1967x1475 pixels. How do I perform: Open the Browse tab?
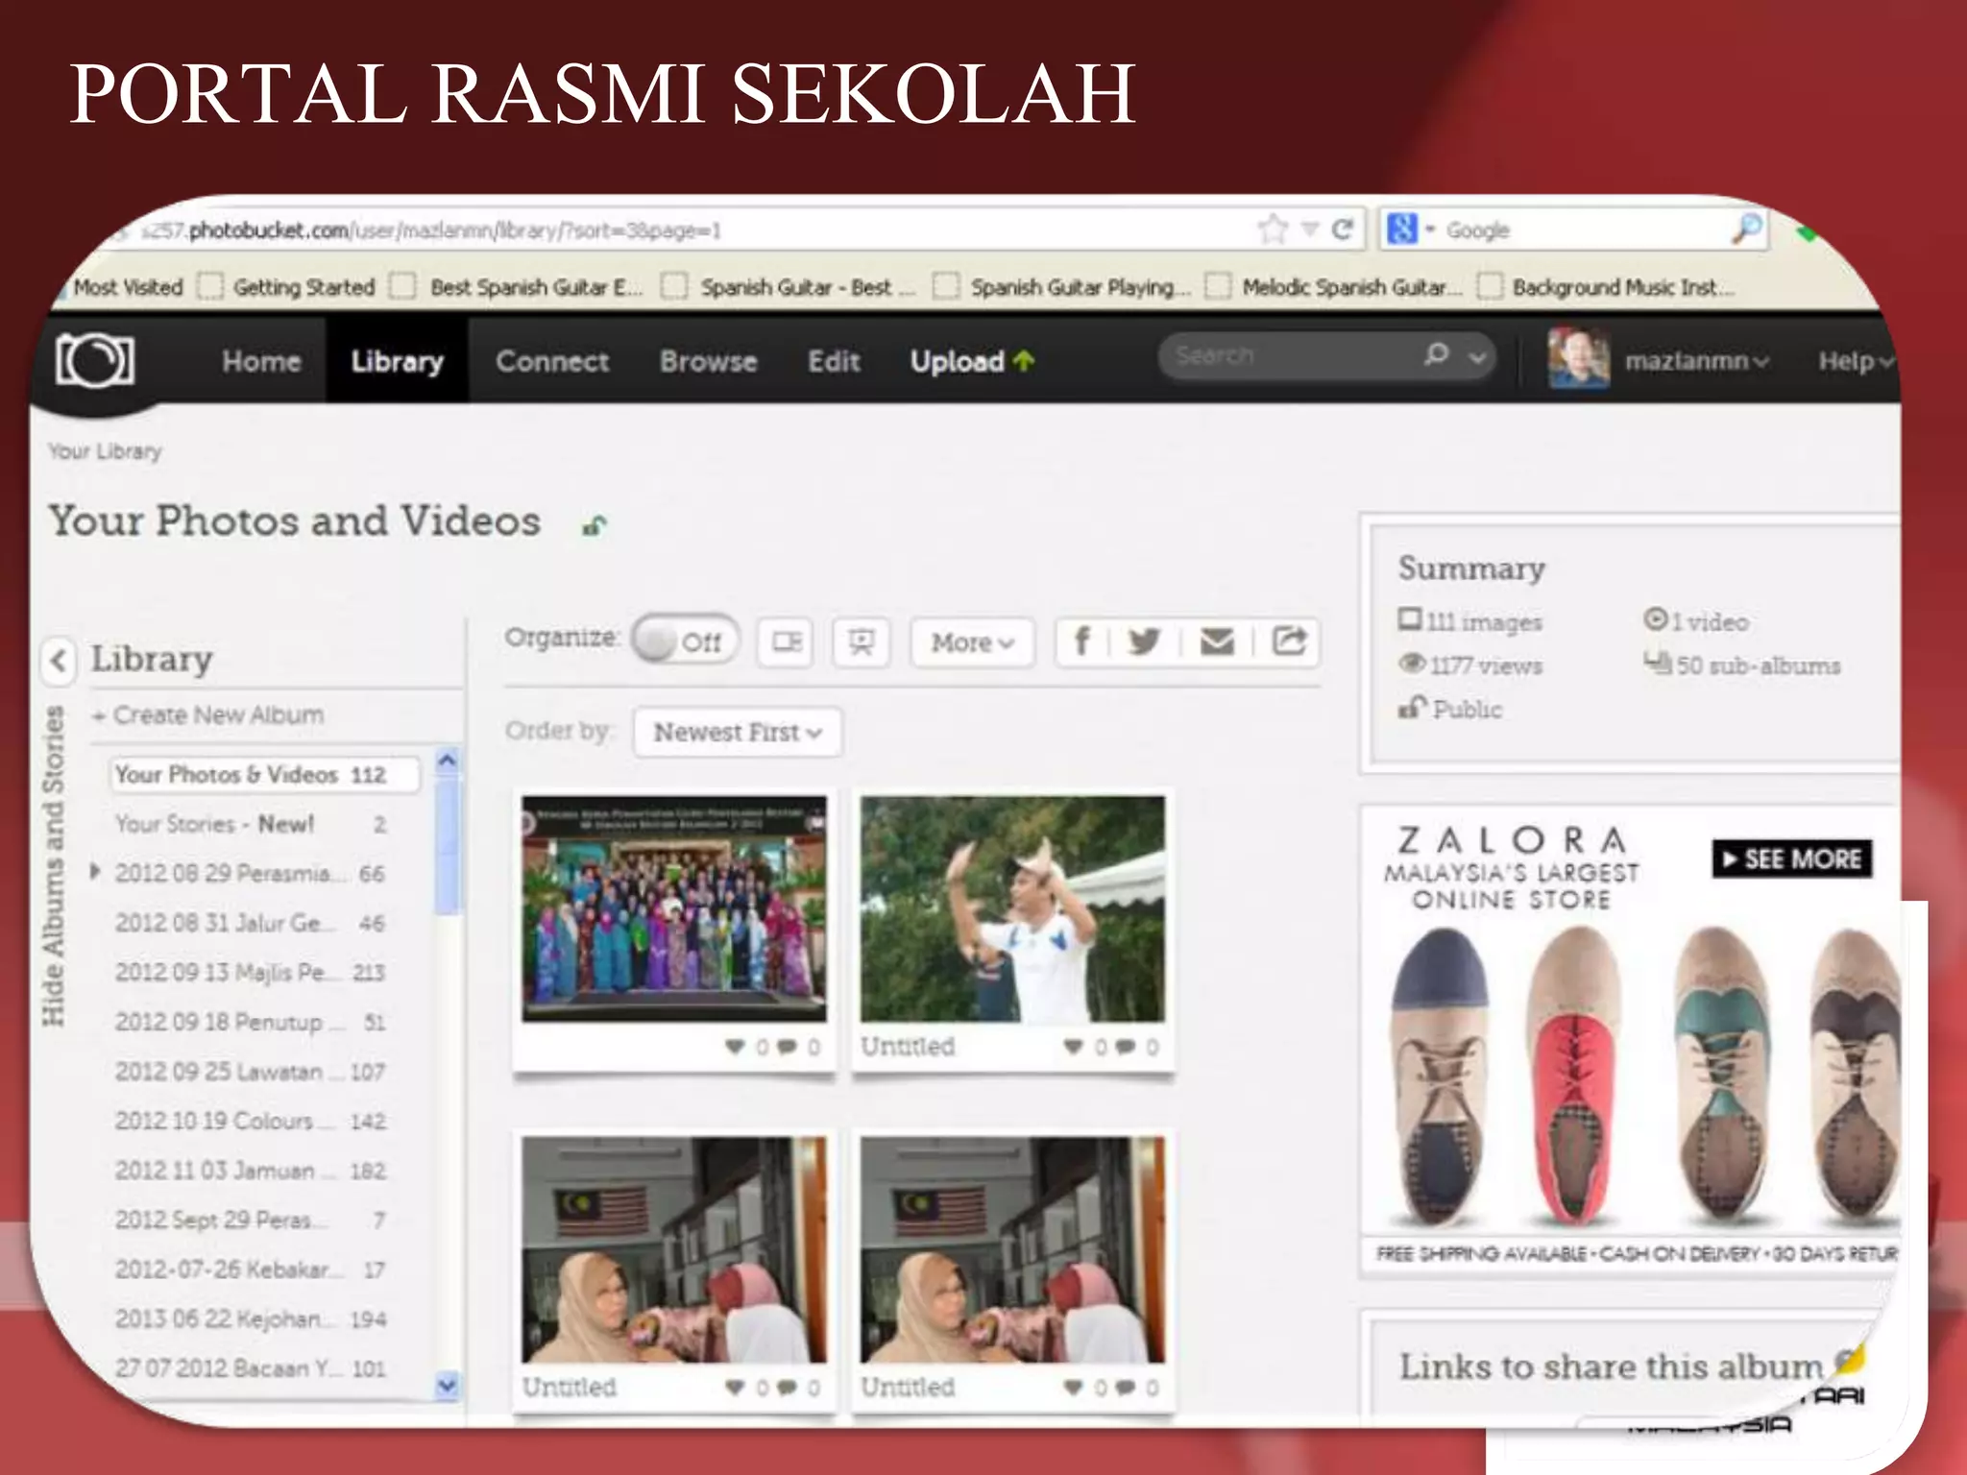[x=708, y=361]
